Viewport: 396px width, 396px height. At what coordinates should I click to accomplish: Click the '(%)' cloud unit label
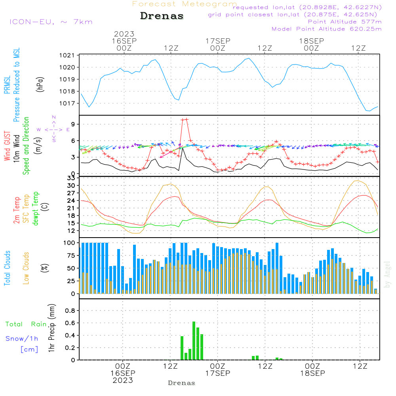[x=44, y=268]
